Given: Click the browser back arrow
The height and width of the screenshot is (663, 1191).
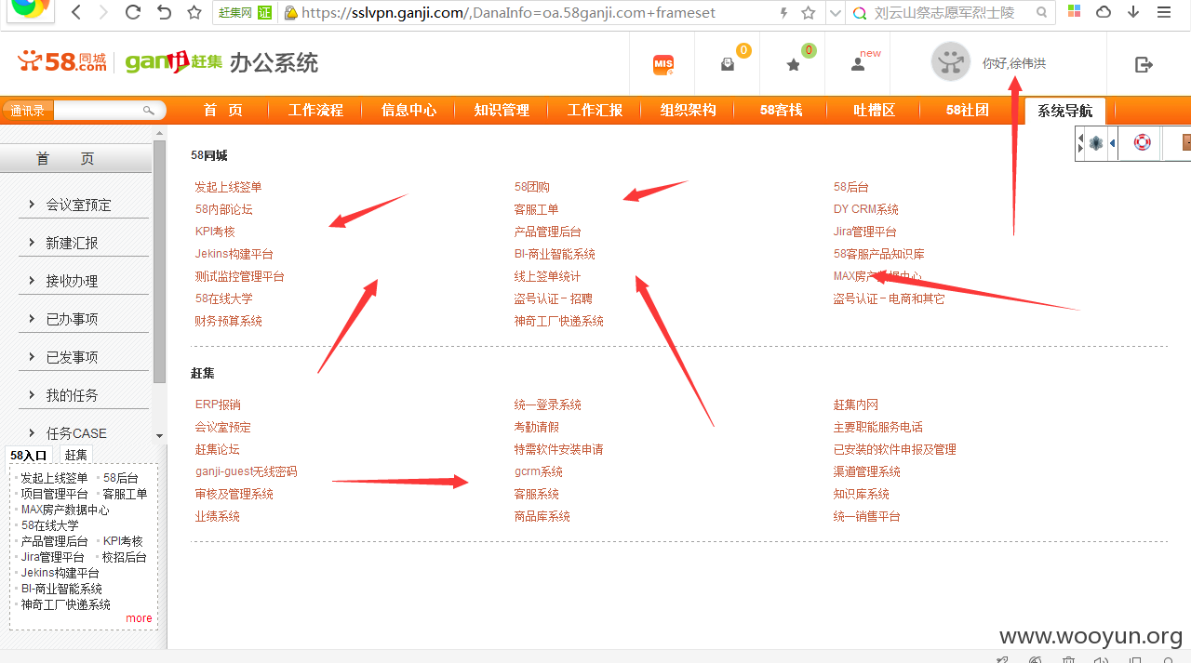Looking at the screenshot, I should click(76, 12).
